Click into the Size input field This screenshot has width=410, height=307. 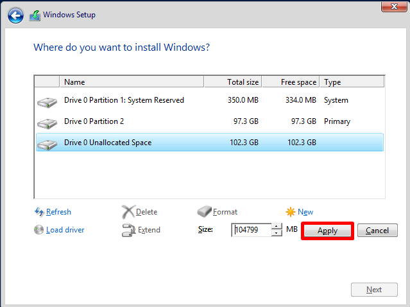point(251,230)
